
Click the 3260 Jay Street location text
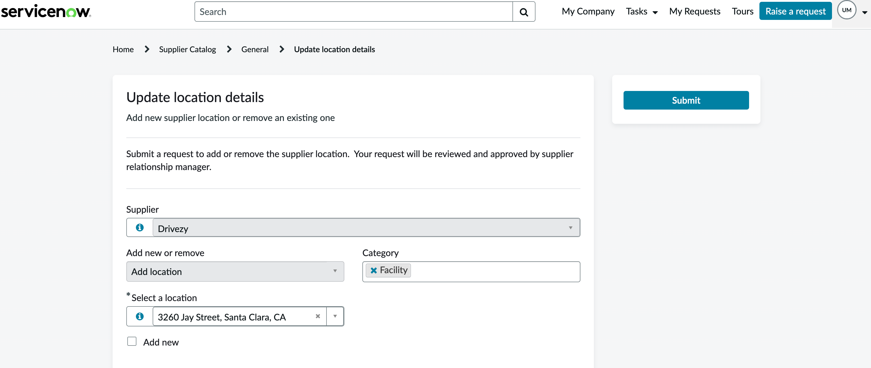222,317
